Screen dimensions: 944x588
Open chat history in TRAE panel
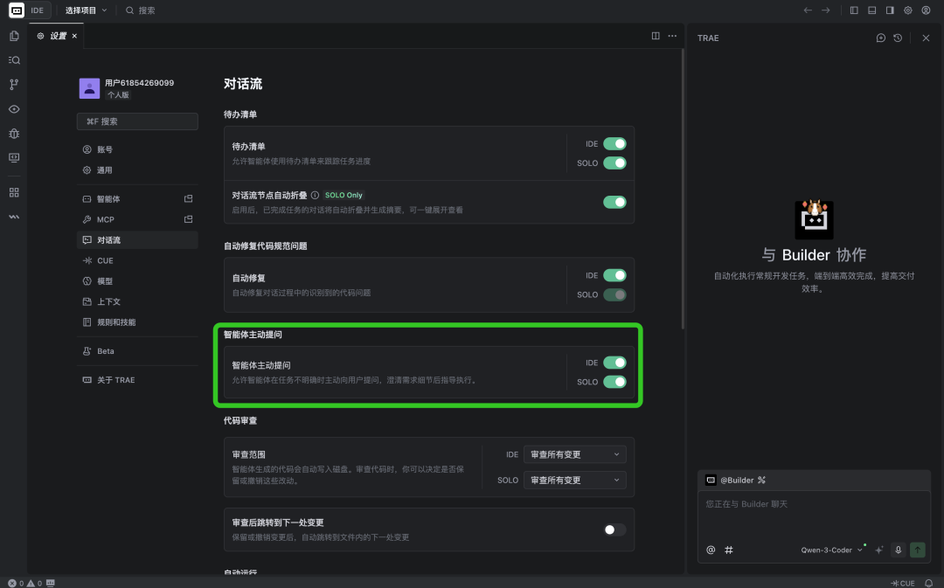click(898, 38)
